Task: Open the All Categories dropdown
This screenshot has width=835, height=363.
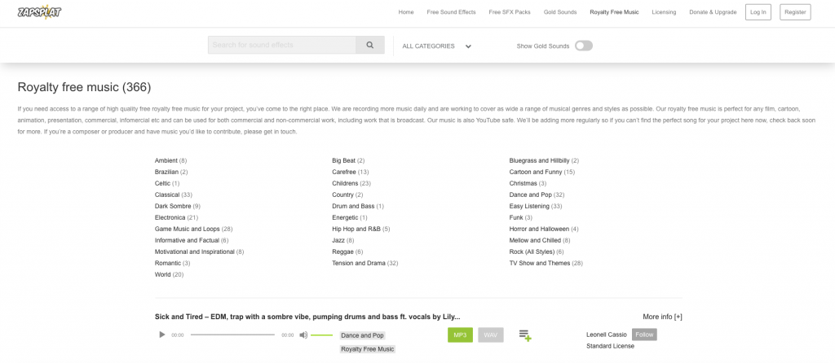Action: [436, 46]
